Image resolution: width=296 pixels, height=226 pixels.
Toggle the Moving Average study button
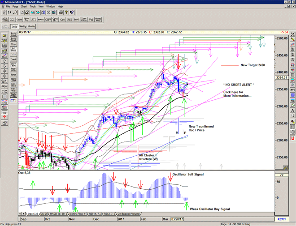point(13,64)
